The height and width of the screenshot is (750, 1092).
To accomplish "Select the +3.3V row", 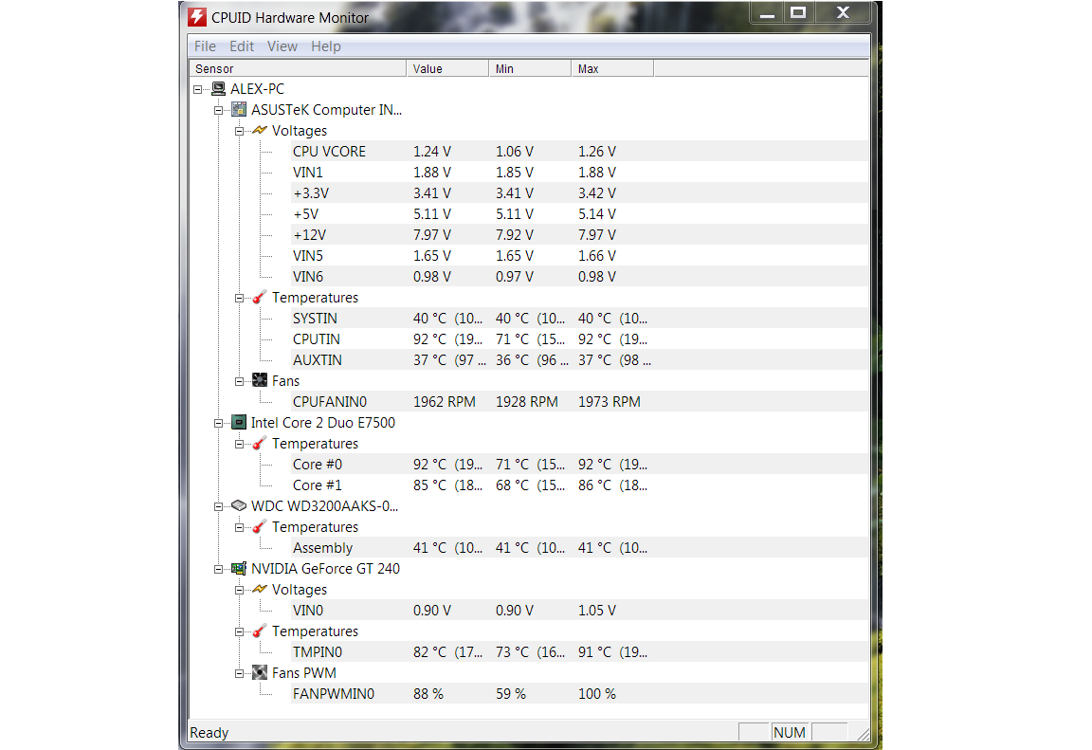I will tap(579, 192).
